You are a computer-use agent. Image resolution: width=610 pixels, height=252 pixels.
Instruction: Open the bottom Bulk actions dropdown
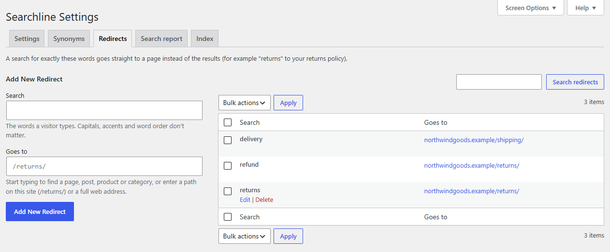coord(245,236)
